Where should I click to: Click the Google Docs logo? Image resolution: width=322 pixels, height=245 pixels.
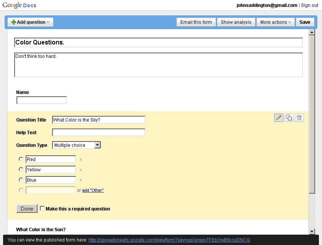(x=19, y=5)
